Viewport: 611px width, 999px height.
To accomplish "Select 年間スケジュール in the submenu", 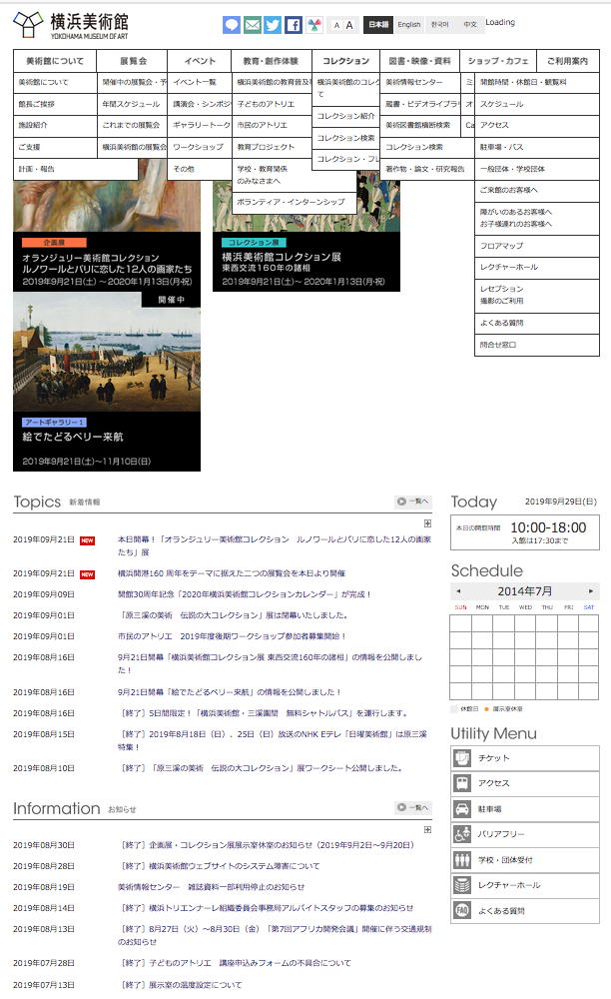I will 133,104.
